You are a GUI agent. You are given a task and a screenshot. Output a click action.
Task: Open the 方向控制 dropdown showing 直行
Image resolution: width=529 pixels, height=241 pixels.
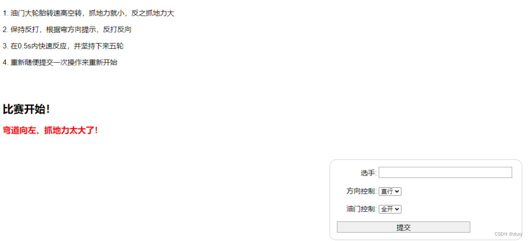pos(390,192)
